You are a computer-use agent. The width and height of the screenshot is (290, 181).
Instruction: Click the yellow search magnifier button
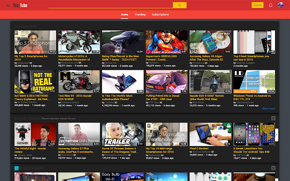[179, 5]
